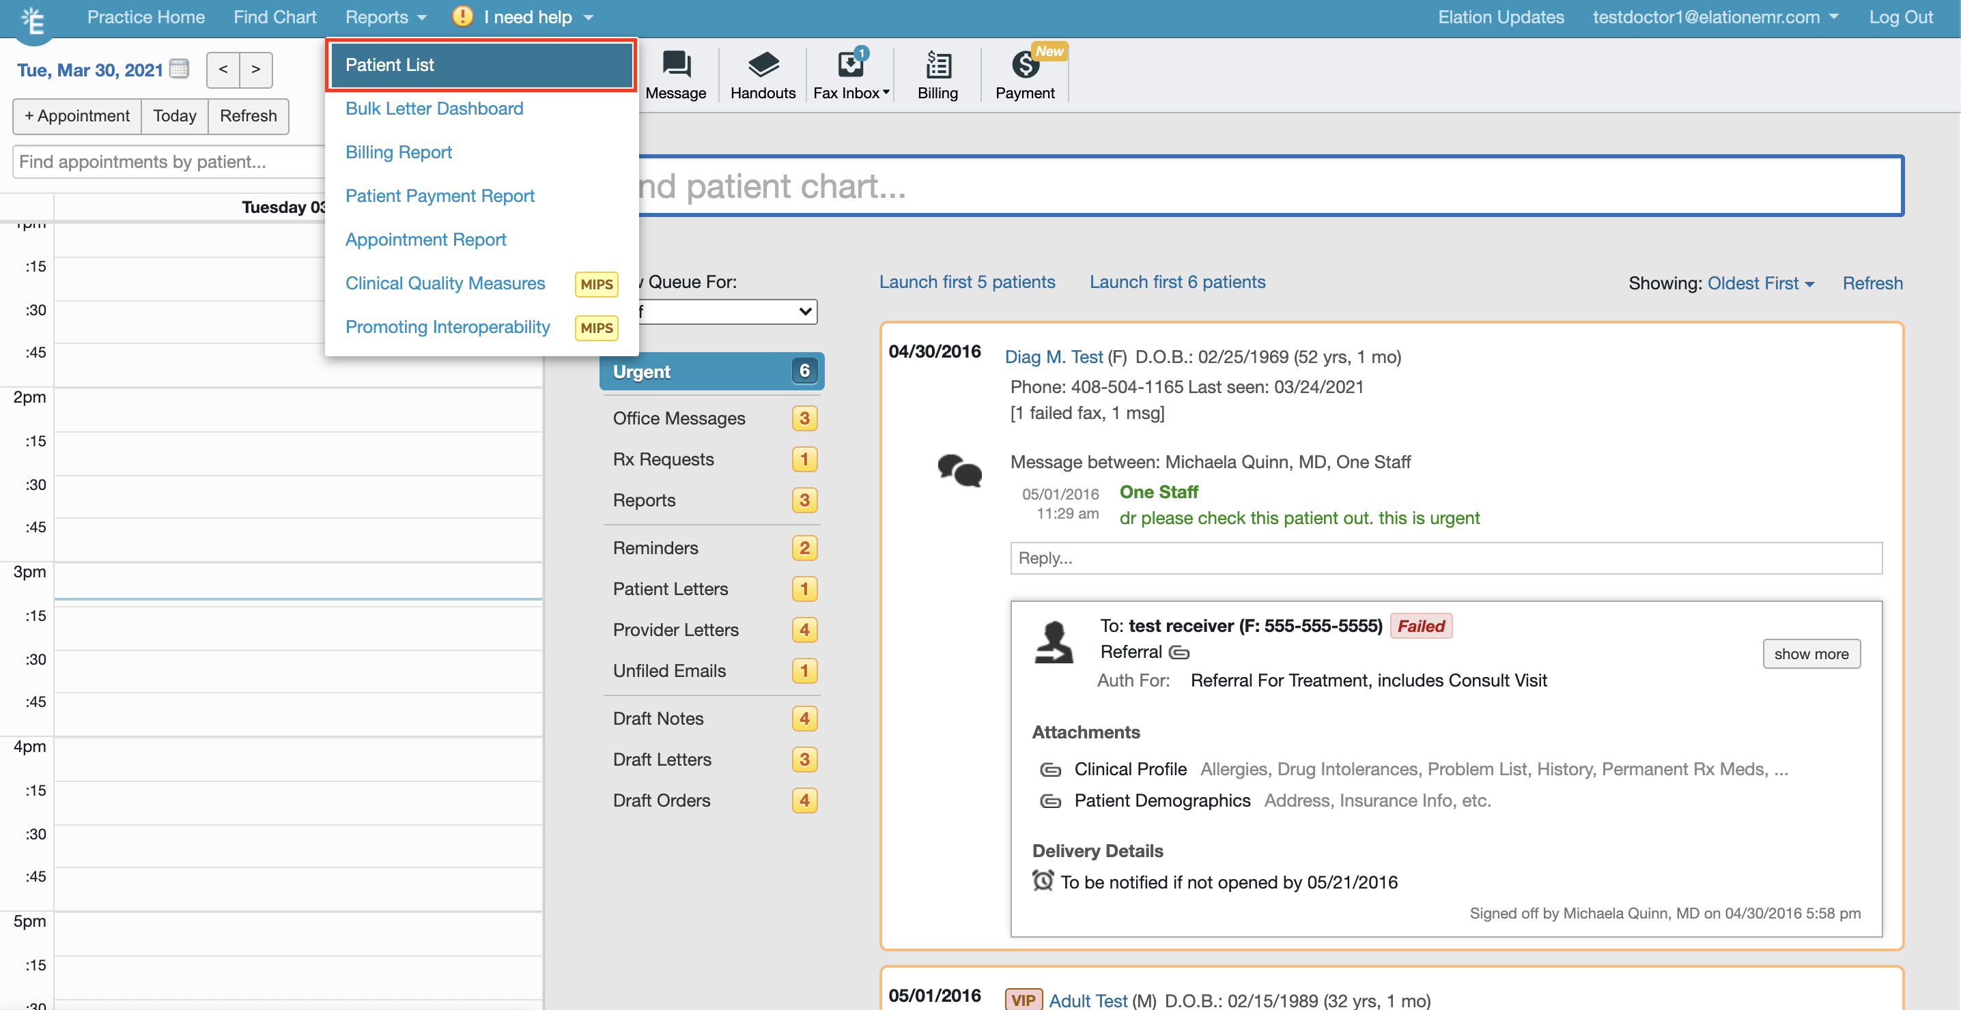Open the calendar icon next to the date
1961x1010 pixels.
coord(180,68)
